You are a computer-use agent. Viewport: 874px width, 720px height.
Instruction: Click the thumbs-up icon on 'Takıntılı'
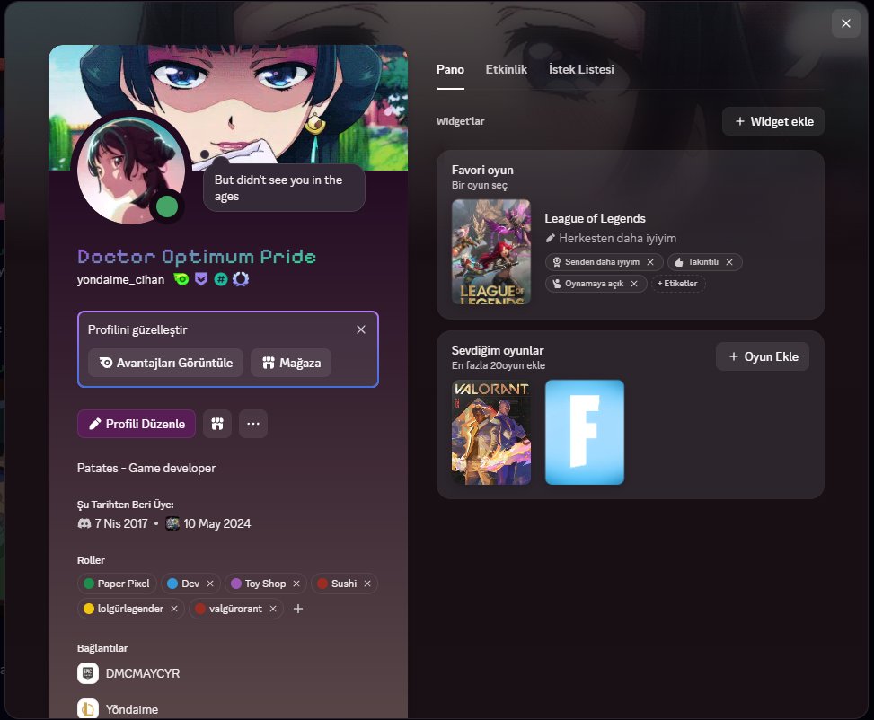[679, 262]
